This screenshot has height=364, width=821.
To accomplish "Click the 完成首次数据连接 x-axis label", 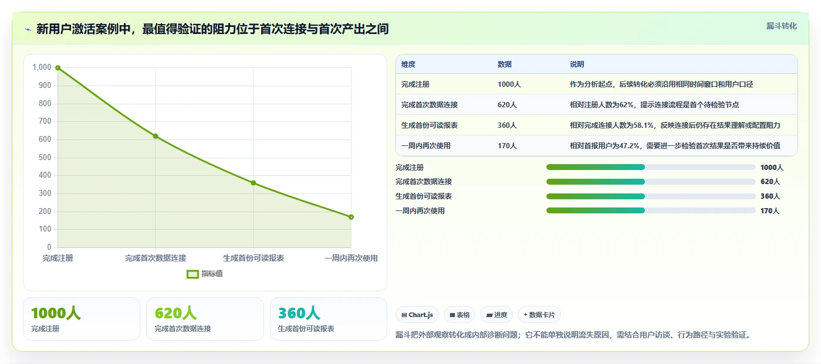I will click(156, 258).
